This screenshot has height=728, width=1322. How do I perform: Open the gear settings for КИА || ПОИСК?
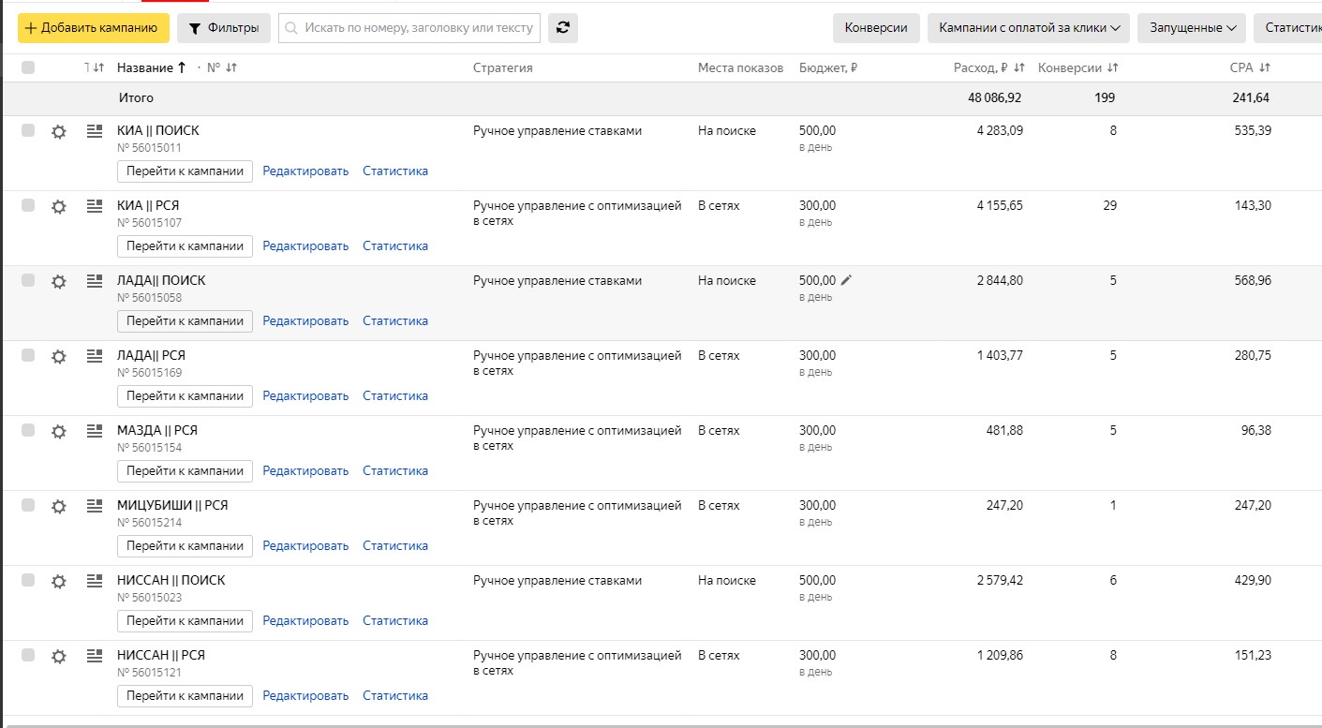59,132
